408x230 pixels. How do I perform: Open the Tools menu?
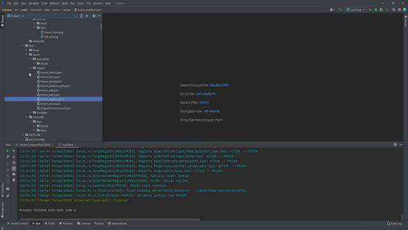coord(81,3)
